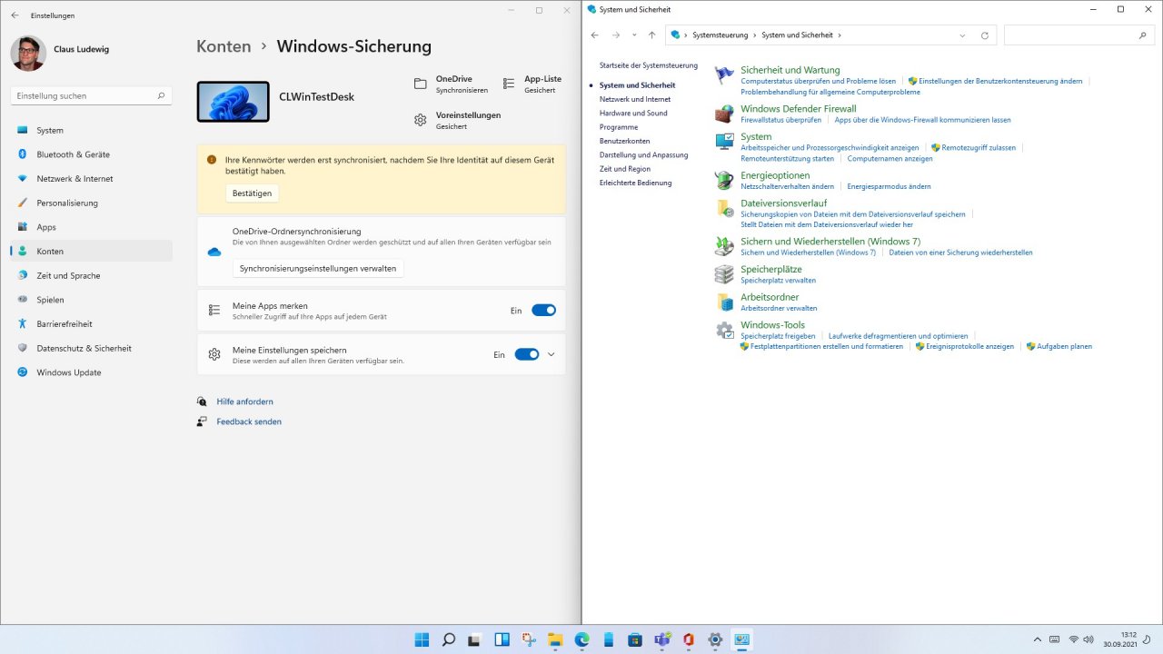Select Netzwerk und Internet in Control Panel sidebar
Viewport: 1163px width, 654px height.
[x=635, y=99]
